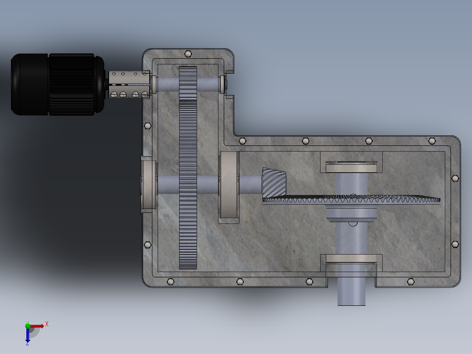This screenshot has width=472, height=354.
Task: Select the black electric motor body
Action: coord(58,85)
